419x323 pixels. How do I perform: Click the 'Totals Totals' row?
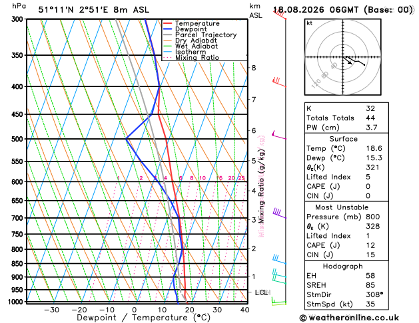346,118
